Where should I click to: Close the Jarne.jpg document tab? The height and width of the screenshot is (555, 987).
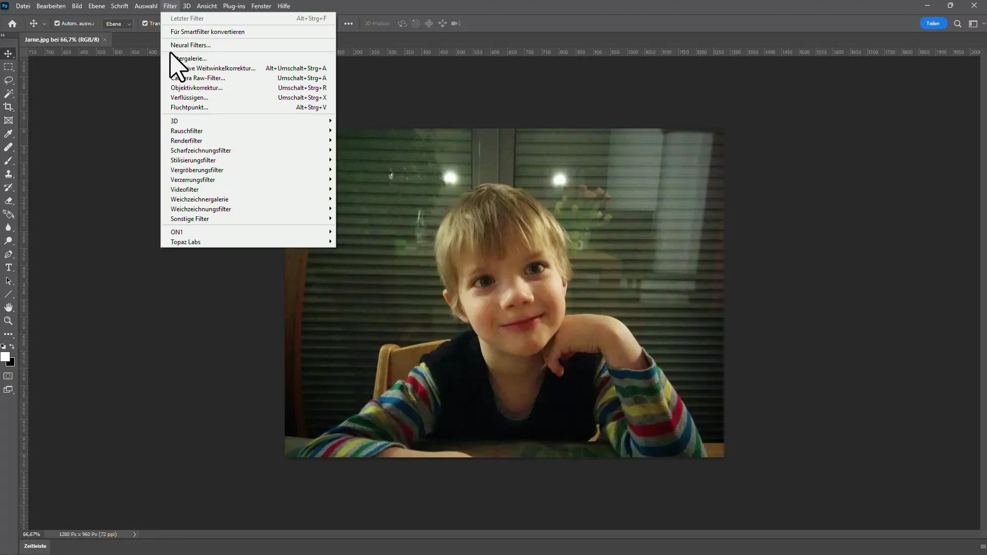105,40
